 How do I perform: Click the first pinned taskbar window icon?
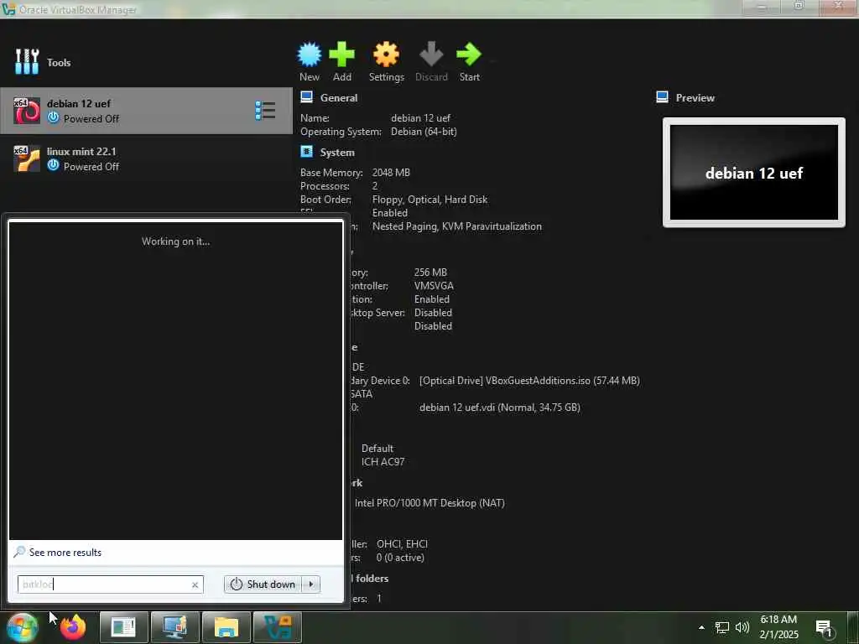point(123,627)
